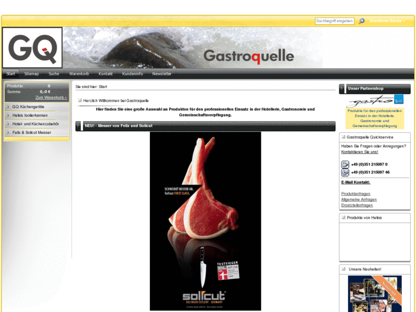Click NEU! - Messer von Felix und Solicut heading
Image resolution: width=416 pixels, height=312 pixels.
point(118,126)
